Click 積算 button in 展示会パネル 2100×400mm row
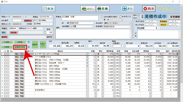Viewport: 183px width, 102px height. coord(22,69)
